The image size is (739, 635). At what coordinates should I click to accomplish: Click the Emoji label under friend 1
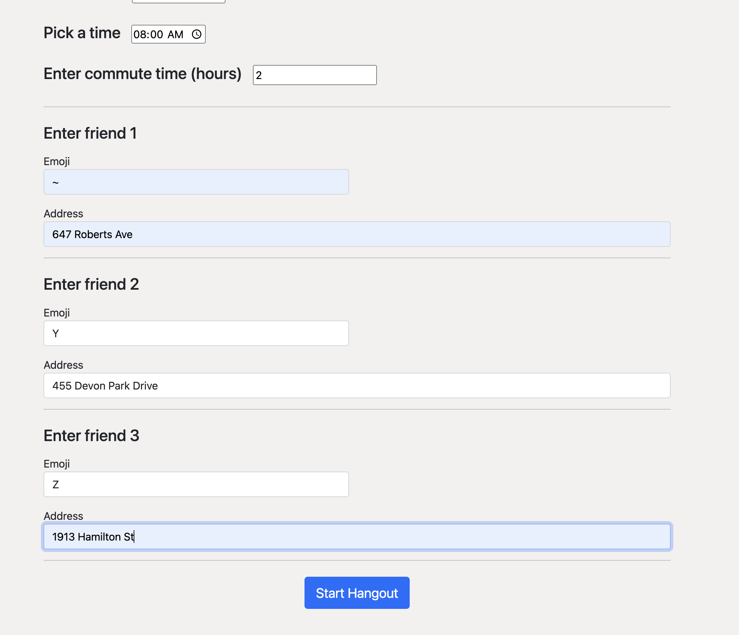click(x=56, y=161)
